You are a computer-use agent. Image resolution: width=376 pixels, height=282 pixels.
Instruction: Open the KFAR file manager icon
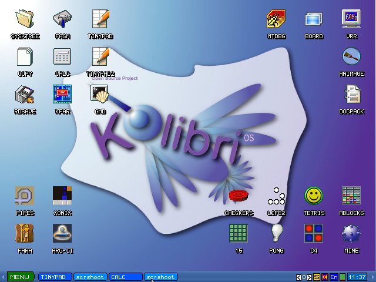pyautogui.click(x=62, y=94)
